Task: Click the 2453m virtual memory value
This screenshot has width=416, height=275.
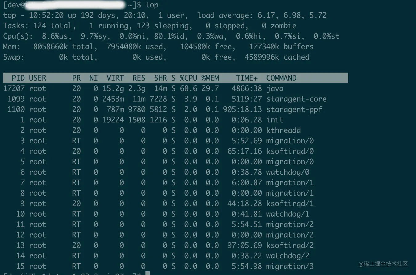Action: [x=113, y=99]
